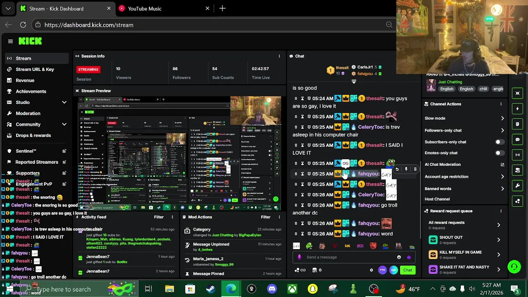Open KILL MYSELF IN GAME reward requests
The height and width of the screenshot is (297, 528).
click(464, 255)
